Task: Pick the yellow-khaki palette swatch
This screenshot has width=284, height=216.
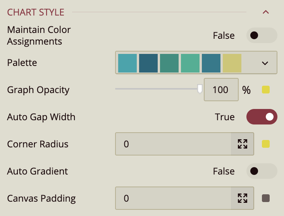Action: (x=232, y=63)
